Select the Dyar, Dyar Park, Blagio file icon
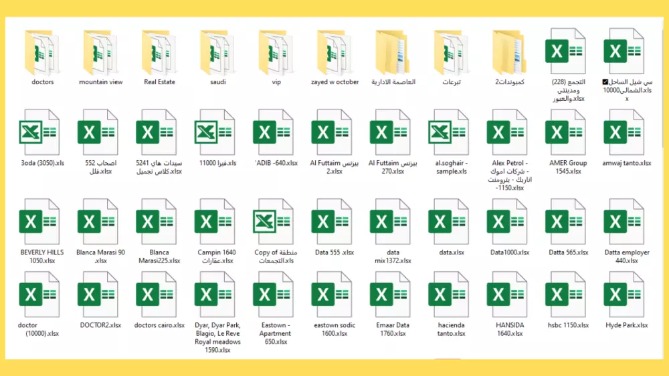The height and width of the screenshot is (376, 669). coord(215,295)
